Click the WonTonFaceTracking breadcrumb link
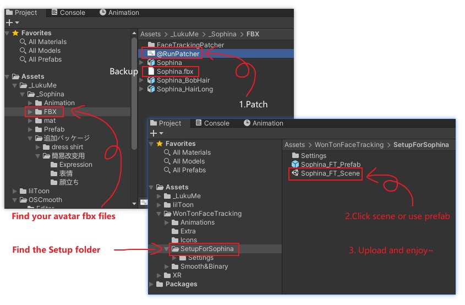The height and width of the screenshot is (305, 465). pos(349,145)
